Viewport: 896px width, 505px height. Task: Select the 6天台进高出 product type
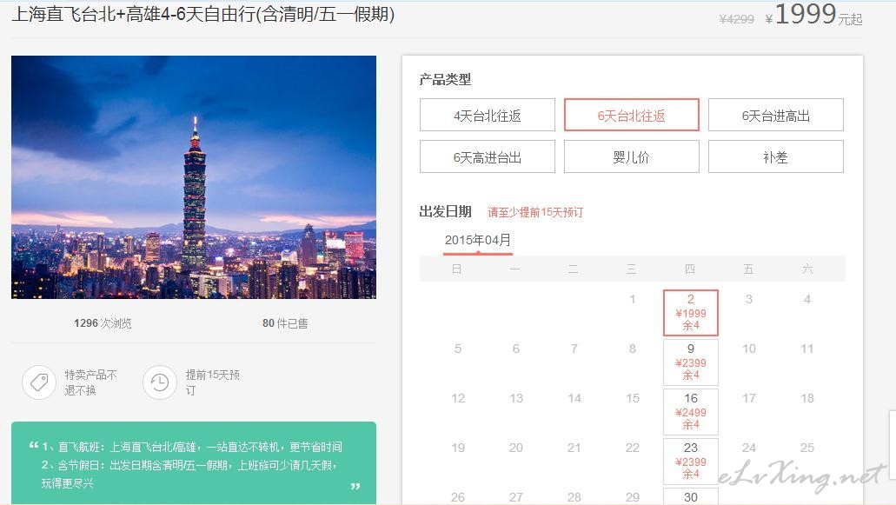point(775,116)
